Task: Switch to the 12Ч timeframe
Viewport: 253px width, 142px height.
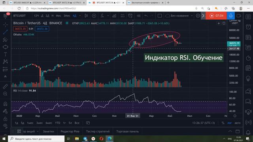Action: click(36, 16)
